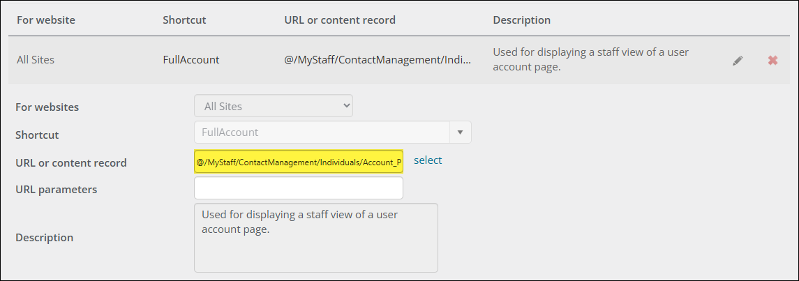The image size is (799, 281).
Task: Click the For website column header
Action: (46, 20)
